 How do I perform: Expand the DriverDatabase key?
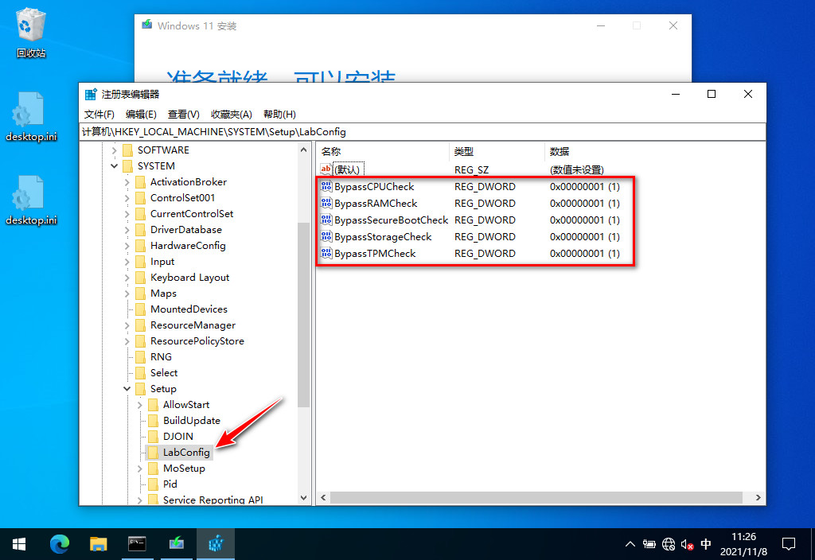point(127,230)
